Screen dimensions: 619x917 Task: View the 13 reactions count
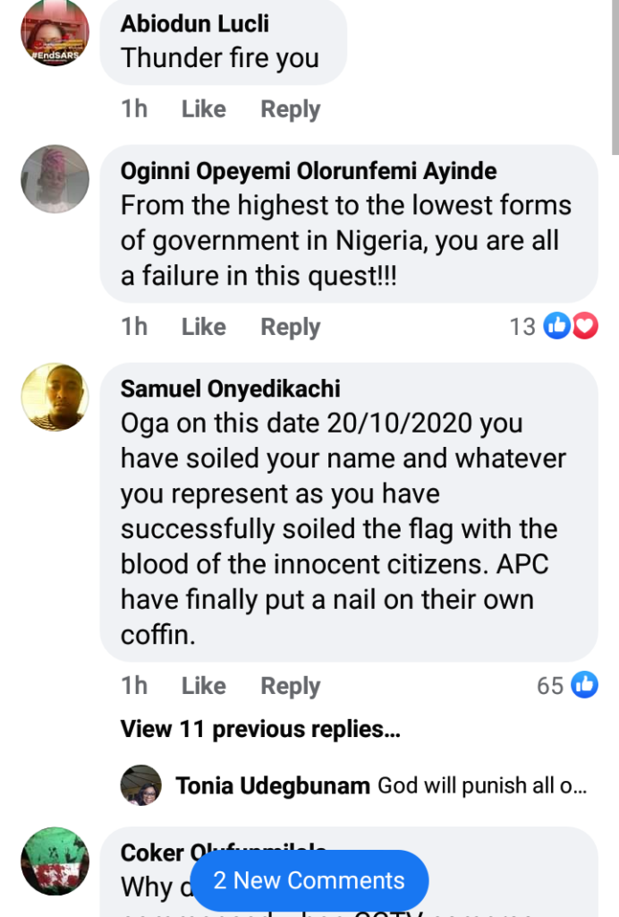tap(522, 327)
